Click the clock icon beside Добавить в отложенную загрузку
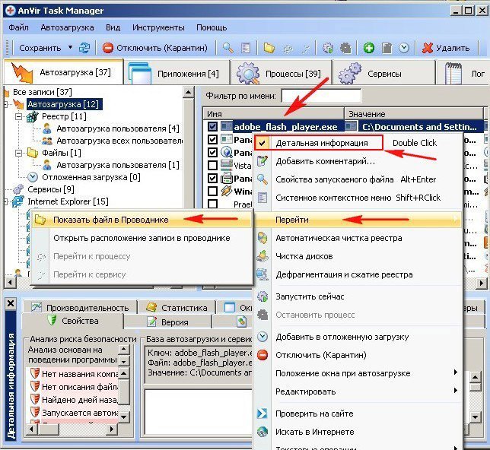Viewport: 490px width, 450px height. point(262,336)
